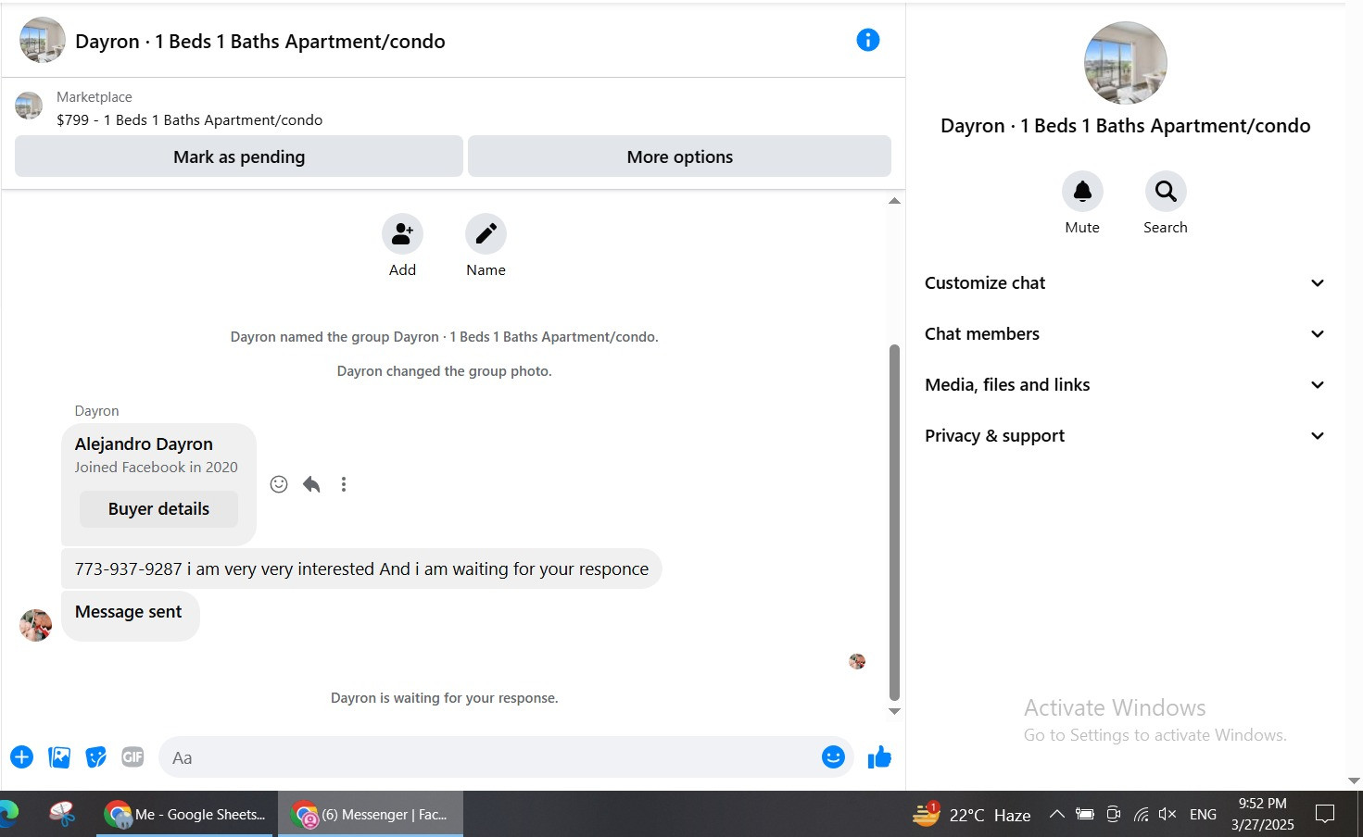Expand the Chat members section
The image size is (1363, 837).
point(1125,334)
